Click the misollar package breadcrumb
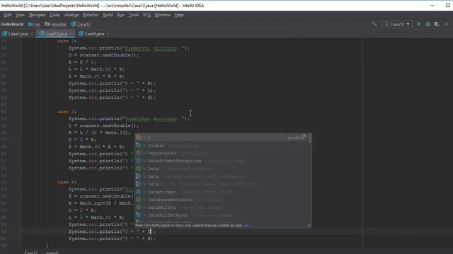Viewport: 453px width, 254px height. coord(55,25)
